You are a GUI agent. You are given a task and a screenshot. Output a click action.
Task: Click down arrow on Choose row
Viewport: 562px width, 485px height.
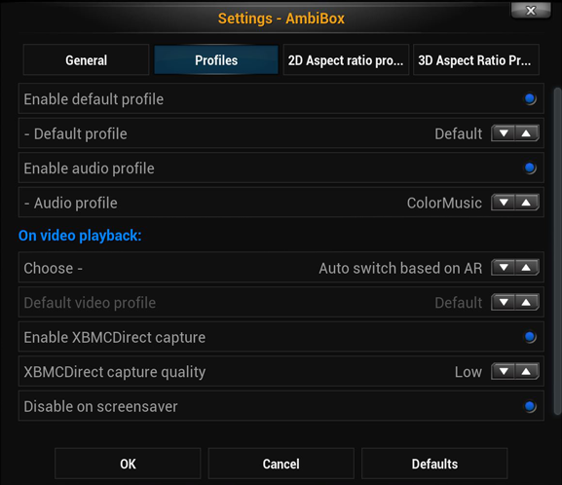coord(504,268)
